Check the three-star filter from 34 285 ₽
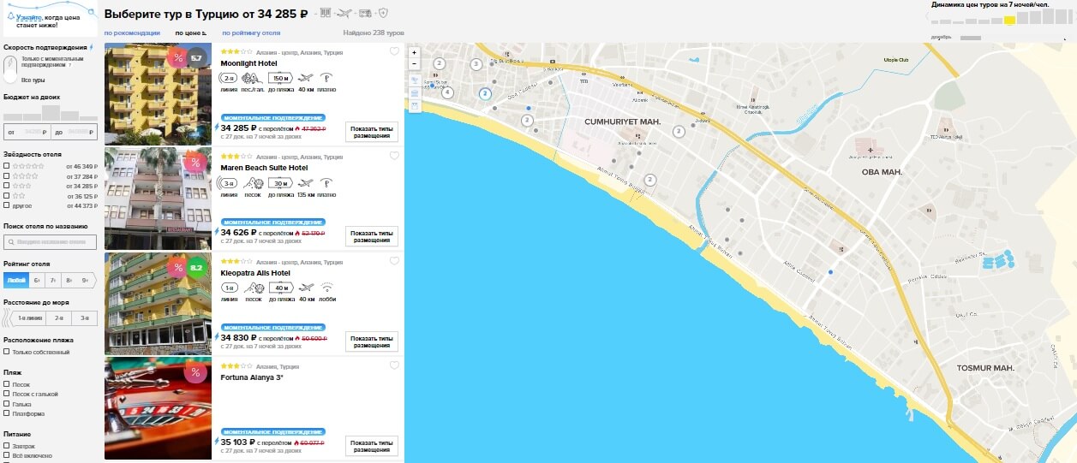1077x463 pixels. pos(7,185)
